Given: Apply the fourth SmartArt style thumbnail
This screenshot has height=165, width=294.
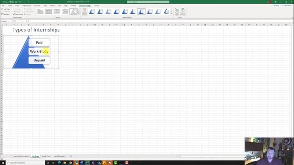Looking at the screenshot, I should pos(116,11).
